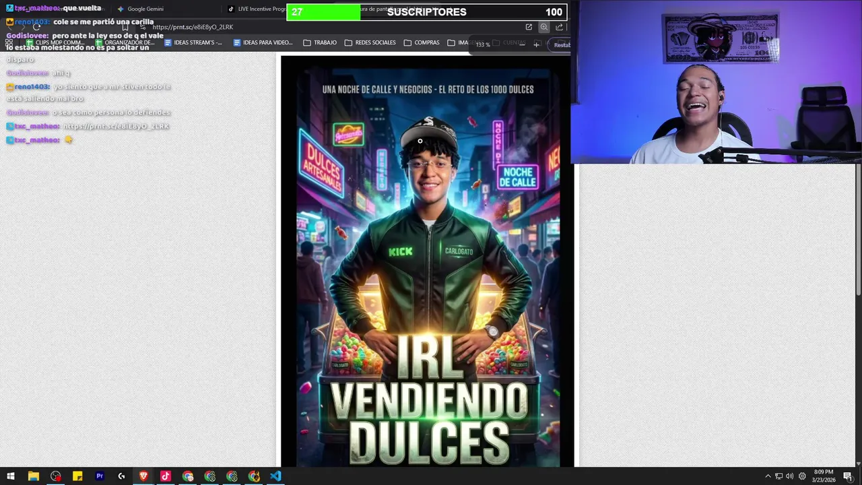The image size is (862, 485).
Task: Open TikTok app from the taskbar
Action: (166, 476)
